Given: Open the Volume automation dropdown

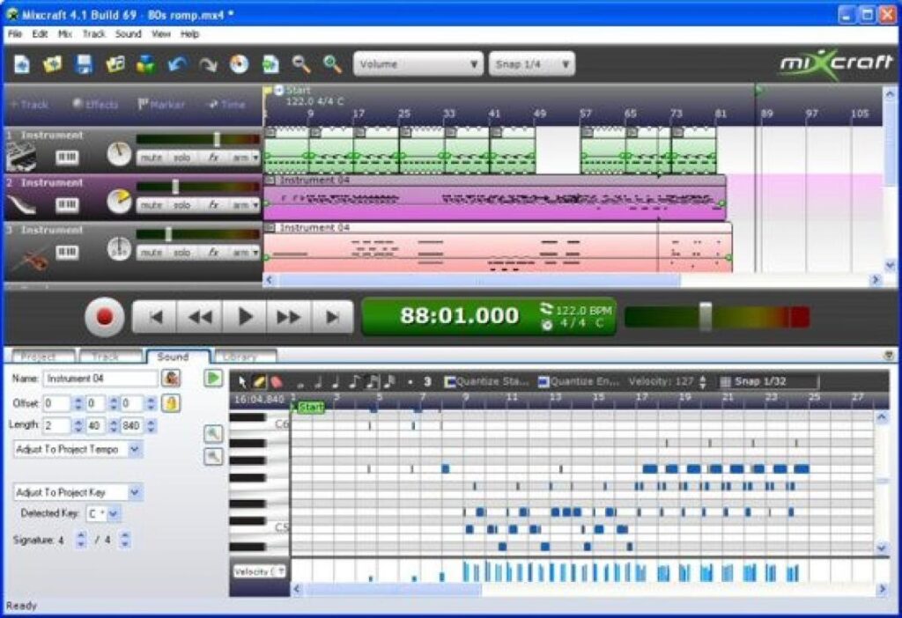Looking at the screenshot, I should pos(418,64).
